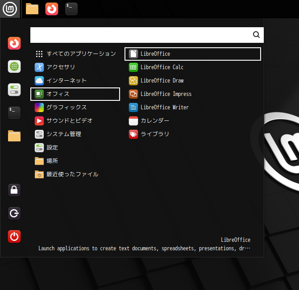
Task: Log out using the logout icon
Action: pyautogui.click(x=14, y=213)
